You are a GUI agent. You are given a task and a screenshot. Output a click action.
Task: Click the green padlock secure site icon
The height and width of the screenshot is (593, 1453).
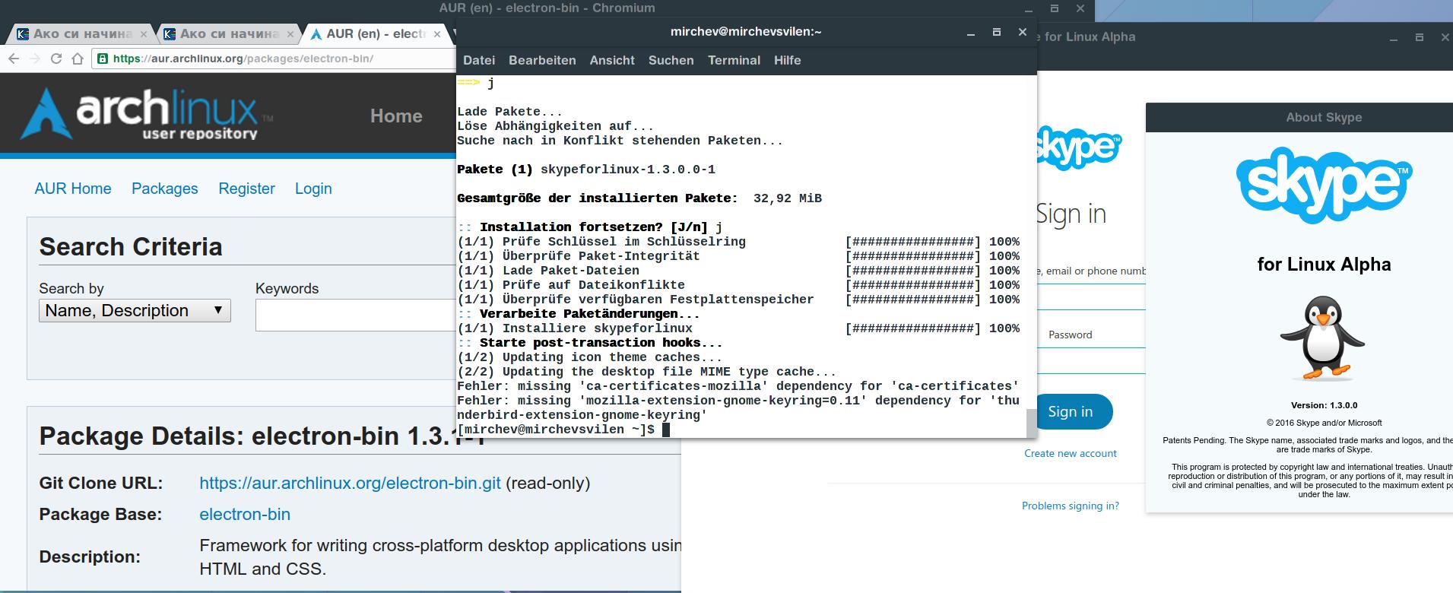pyautogui.click(x=102, y=59)
